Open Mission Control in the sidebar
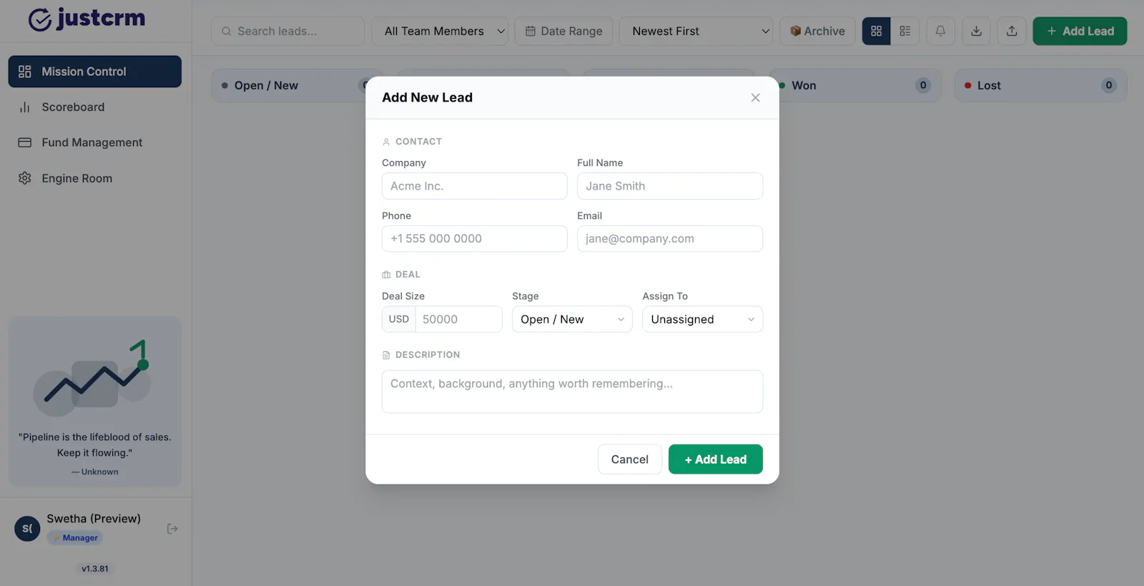The image size is (1144, 586). pyautogui.click(x=95, y=72)
